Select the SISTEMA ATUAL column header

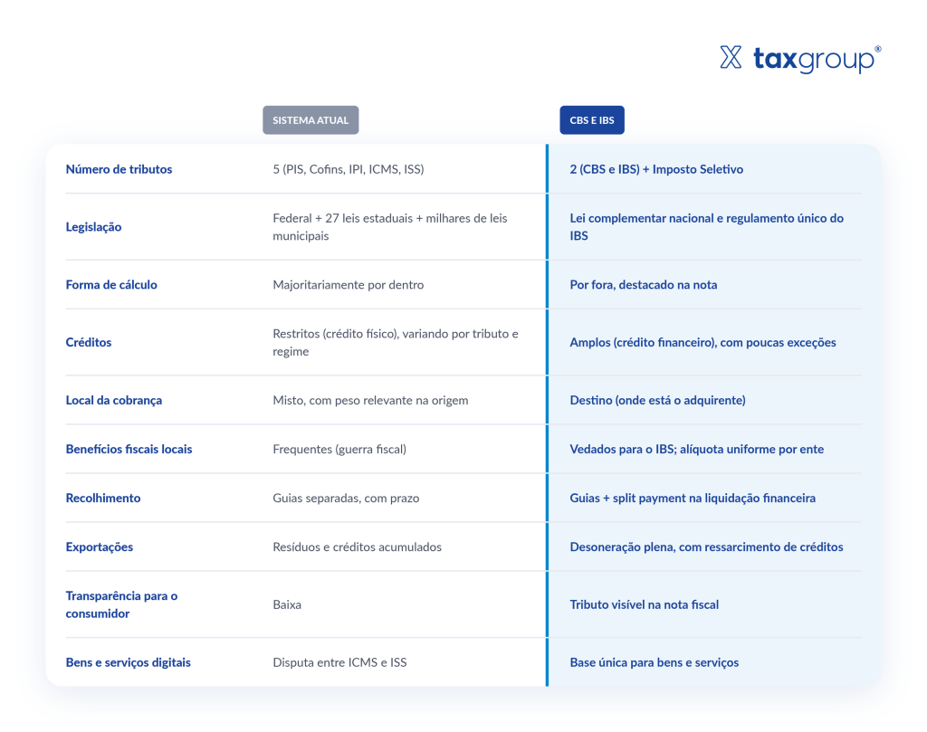pos(311,120)
